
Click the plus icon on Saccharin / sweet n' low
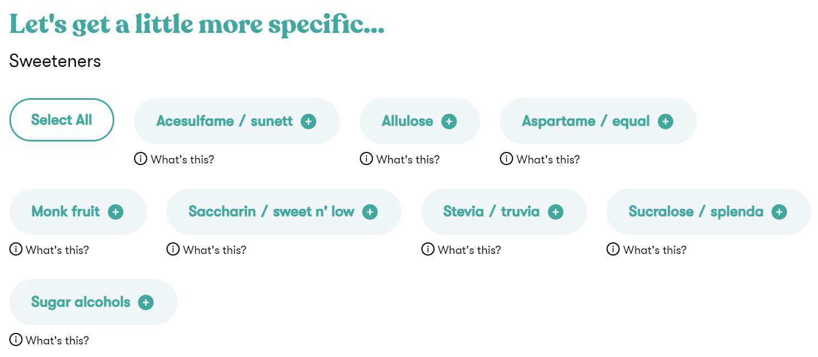point(370,212)
